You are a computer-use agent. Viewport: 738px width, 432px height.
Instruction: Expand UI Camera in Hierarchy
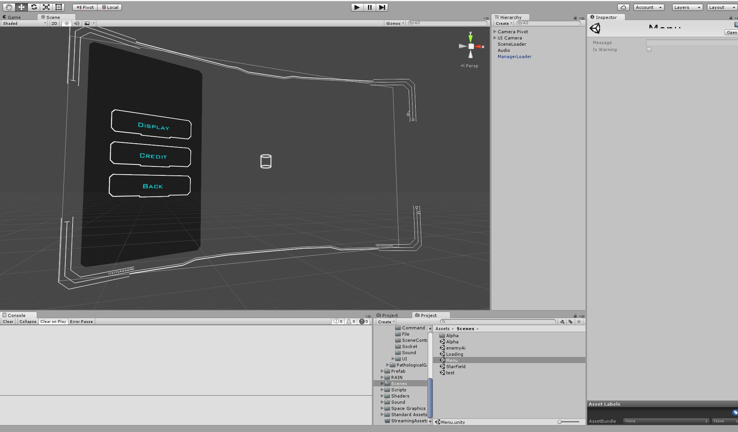click(495, 38)
